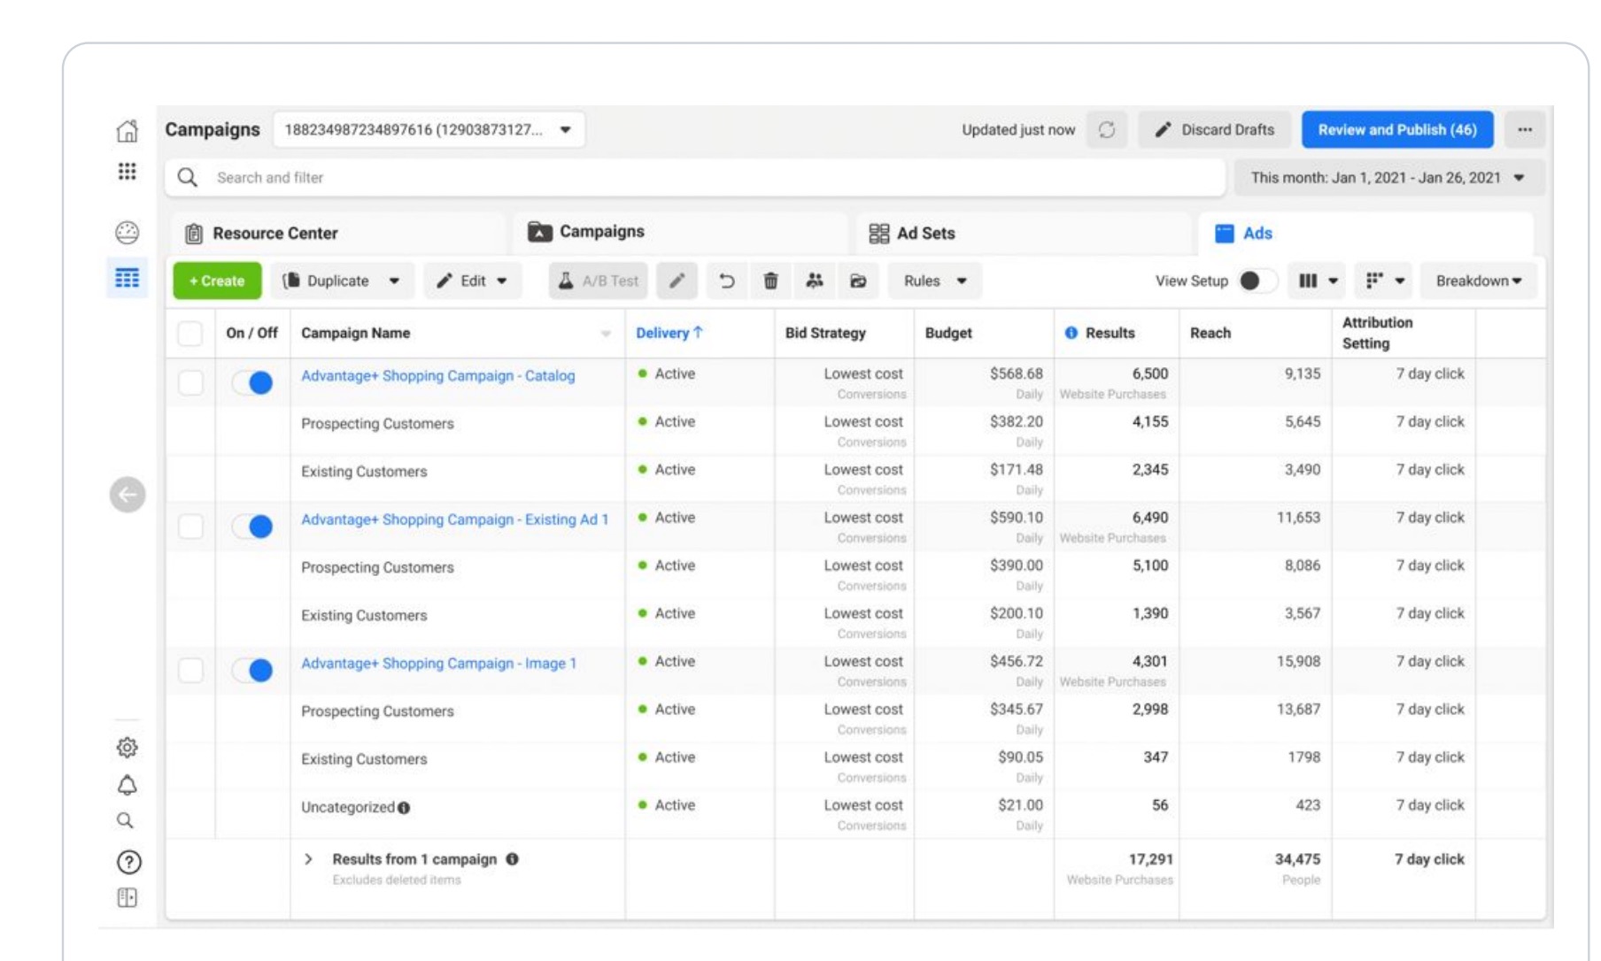
Task: Expand the Results from 1 campaign row
Action: 308,859
